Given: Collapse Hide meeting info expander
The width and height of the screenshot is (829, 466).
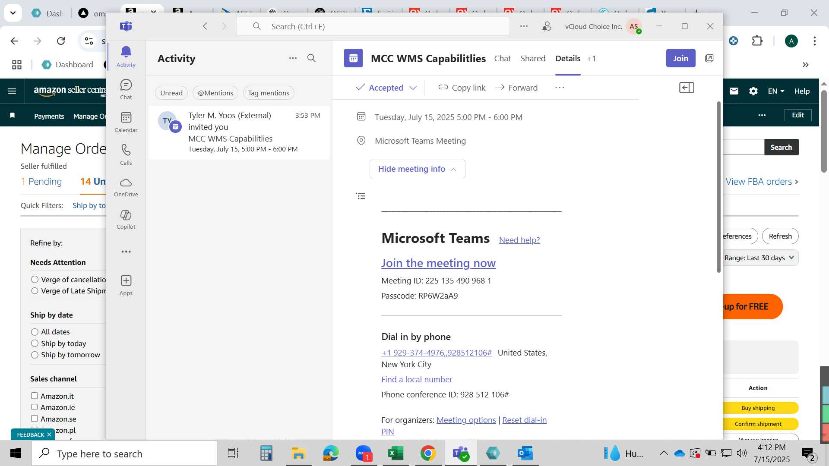Looking at the screenshot, I should click(x=417, y=169).
